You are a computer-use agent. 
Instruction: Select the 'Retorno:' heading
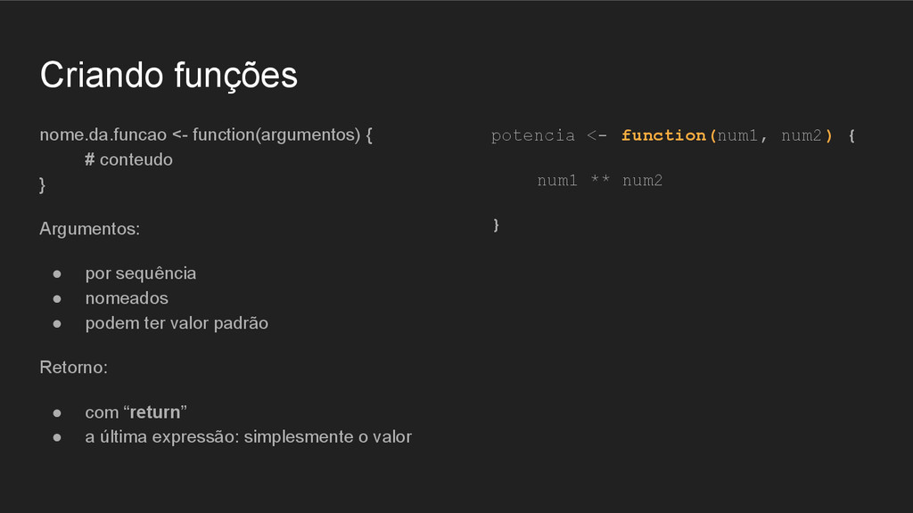click(74, 368)
